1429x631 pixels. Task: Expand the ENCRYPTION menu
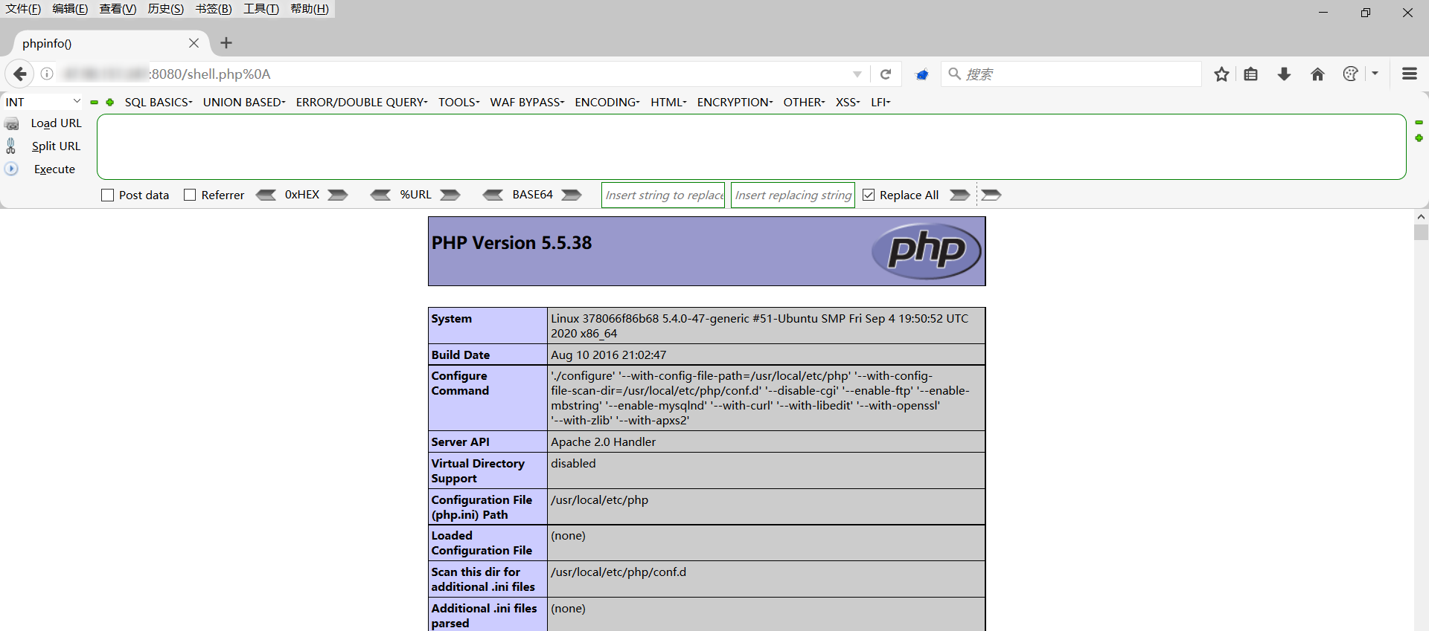point(735,102)
